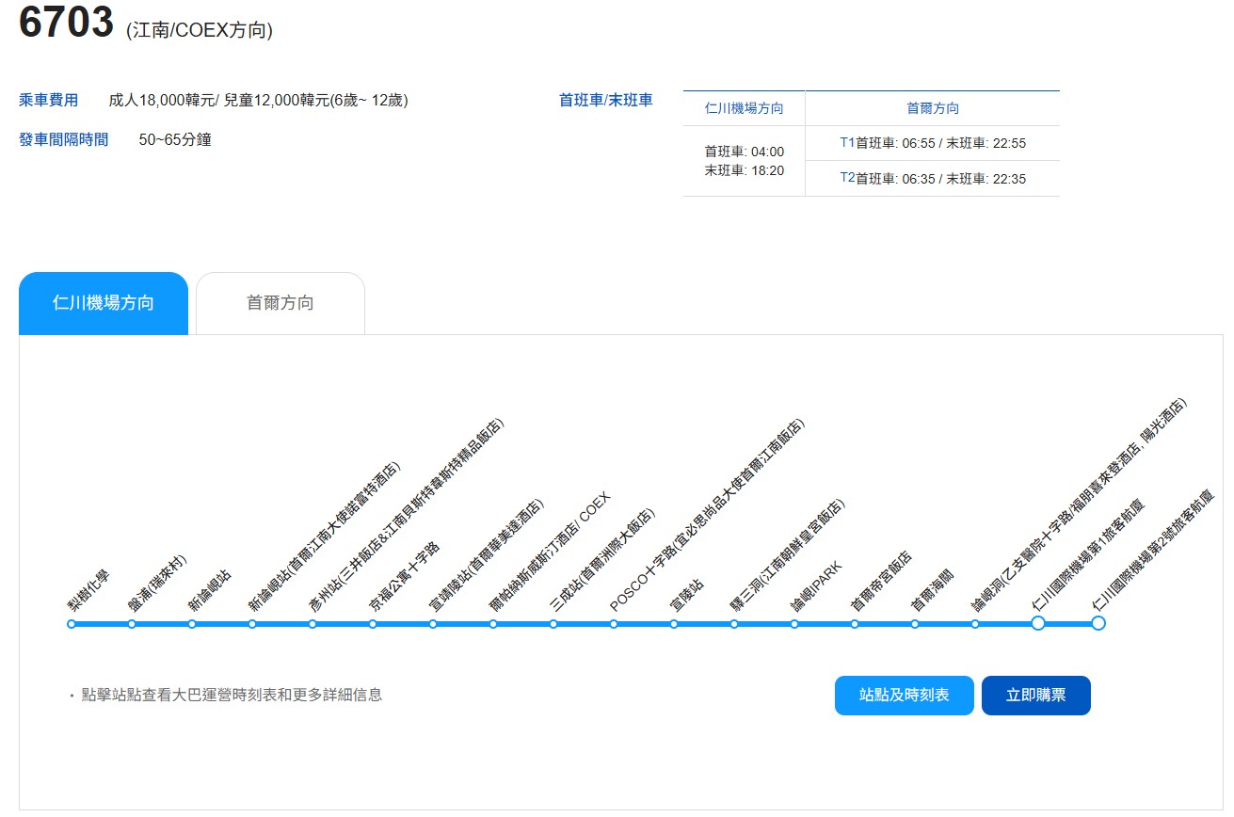Click the 三成站(首爾洲際大飯店)/COEX station marker
Image resolution: width=1234 pixels, height=817 pixels.
[x=553, y=623]
